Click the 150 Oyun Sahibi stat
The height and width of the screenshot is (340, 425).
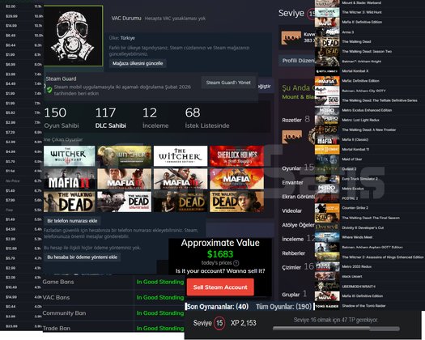point(62,118)
